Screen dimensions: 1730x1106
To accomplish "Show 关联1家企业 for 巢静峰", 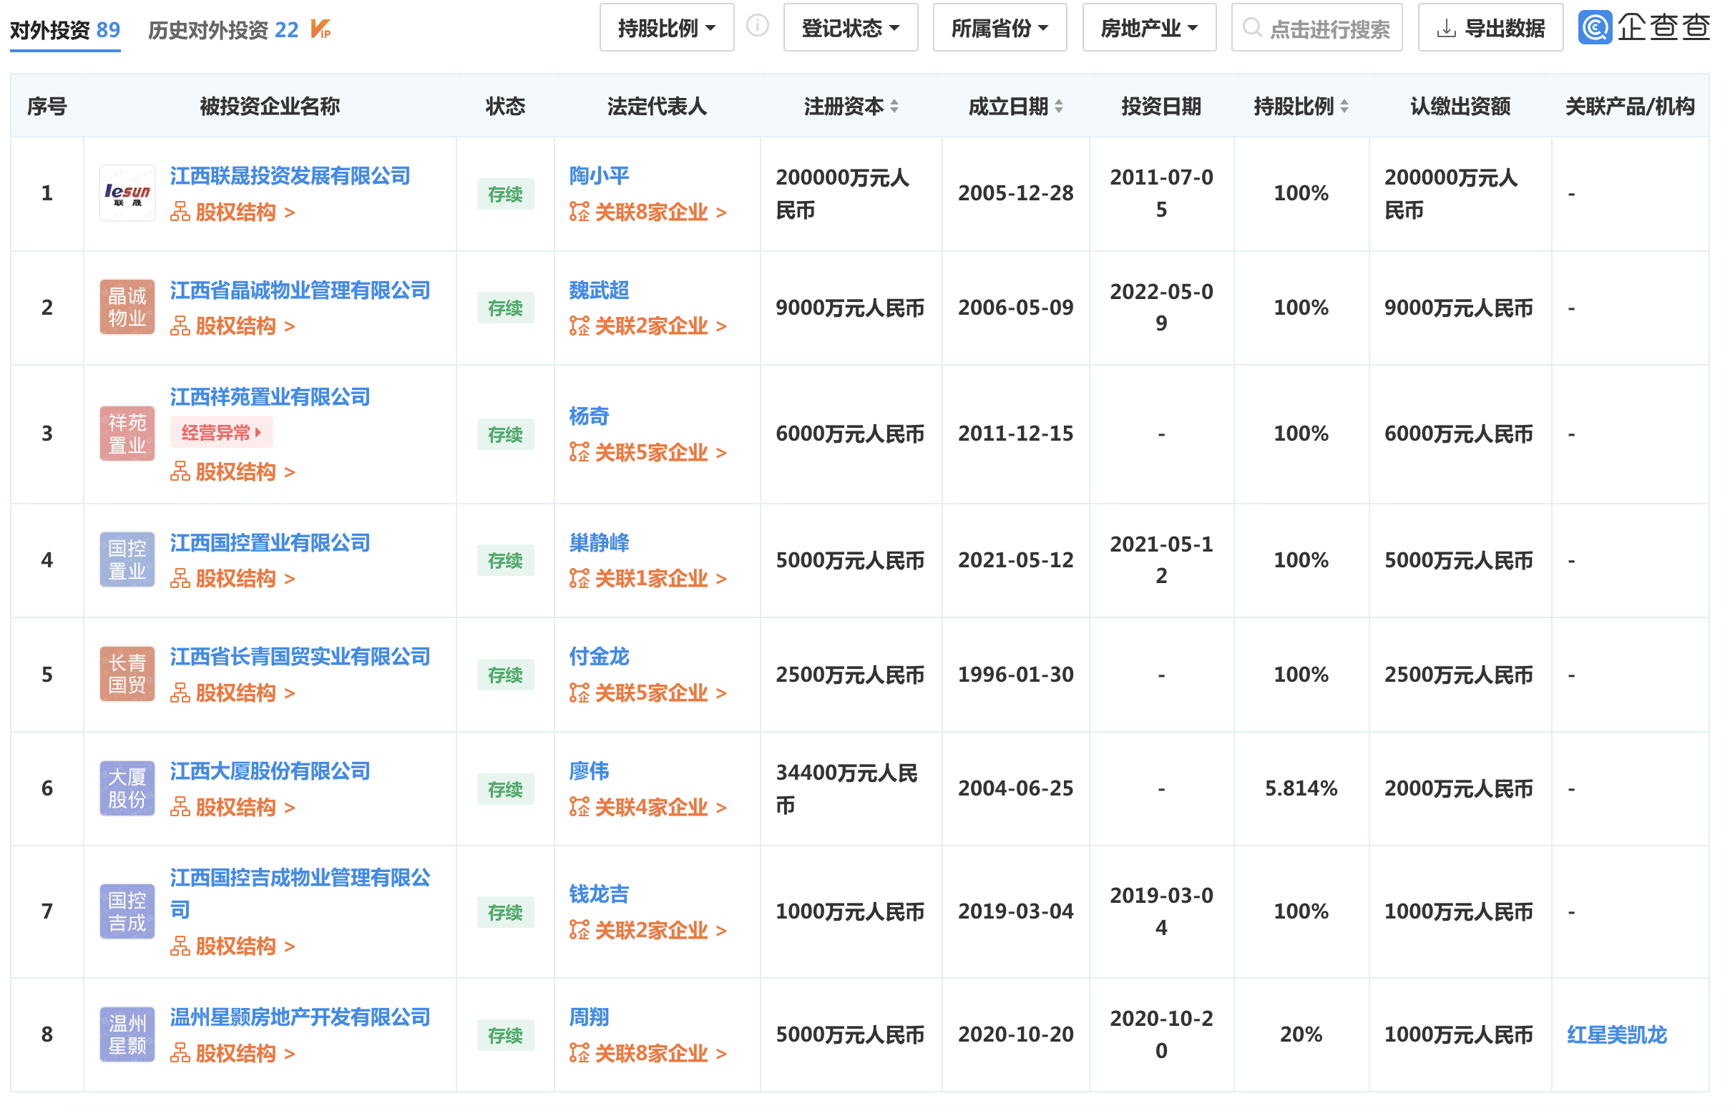I will (x=648, y=579).
